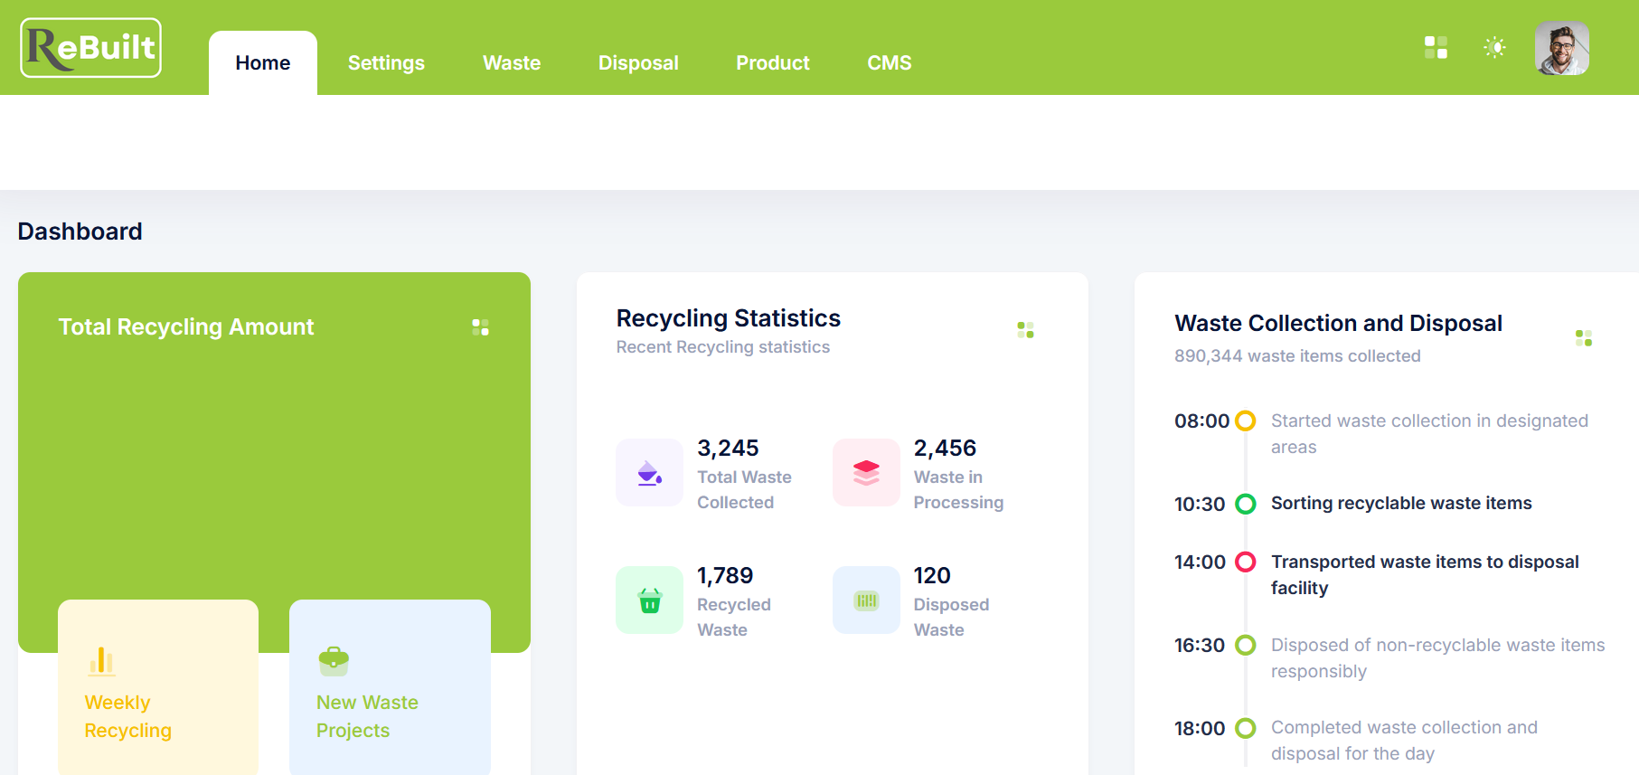Open the user profile avatar
Image resolution: width=1639 pixels, height=775 pixels.
pyautogui.click(x=1561, y=48)
